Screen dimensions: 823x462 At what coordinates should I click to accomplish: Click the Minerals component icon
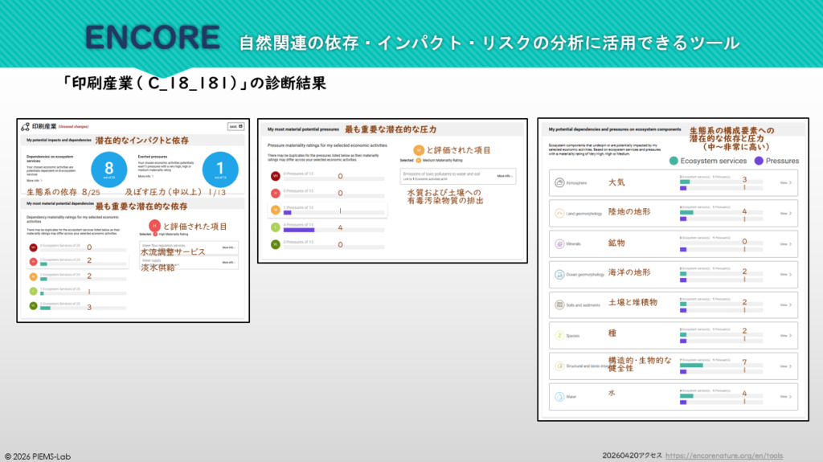pyautogui.click(x=559, y=244)
